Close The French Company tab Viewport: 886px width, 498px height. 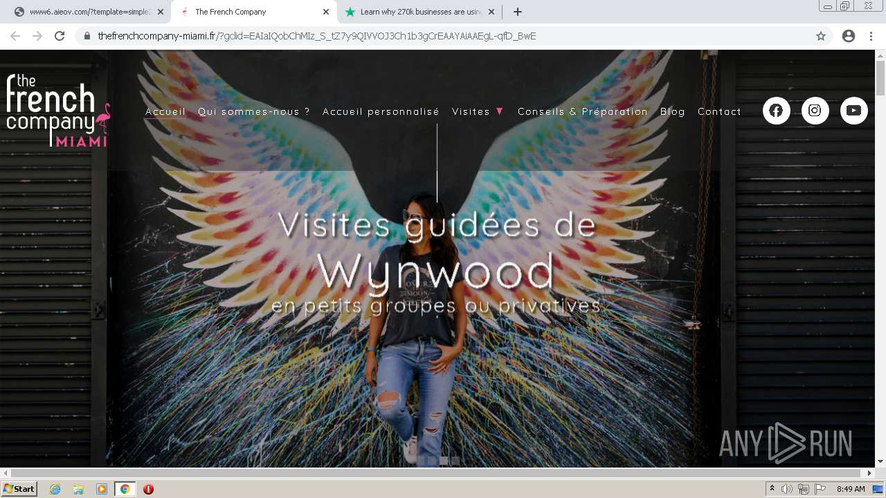click(326, 12)
